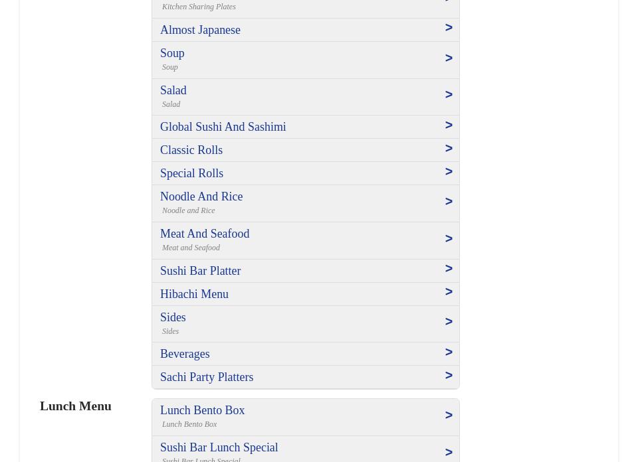This screenshot has width=638, height=462.
Task: Expand the Sides category chevron
Action: 449,322
